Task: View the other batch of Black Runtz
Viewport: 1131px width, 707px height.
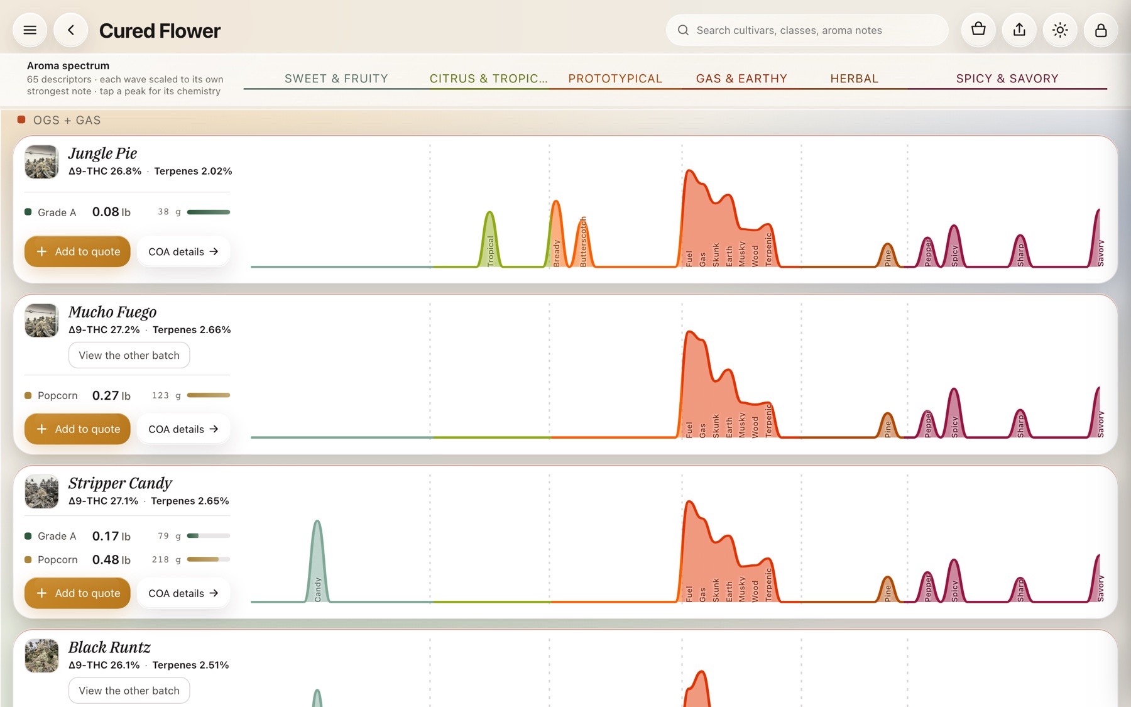Action: pyautogui.click(x=129, y=691)
